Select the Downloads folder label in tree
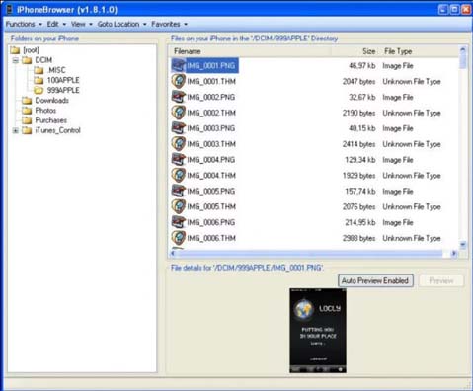Image resolution: width=473 pixels, height=391 pixels. [52, 101]
